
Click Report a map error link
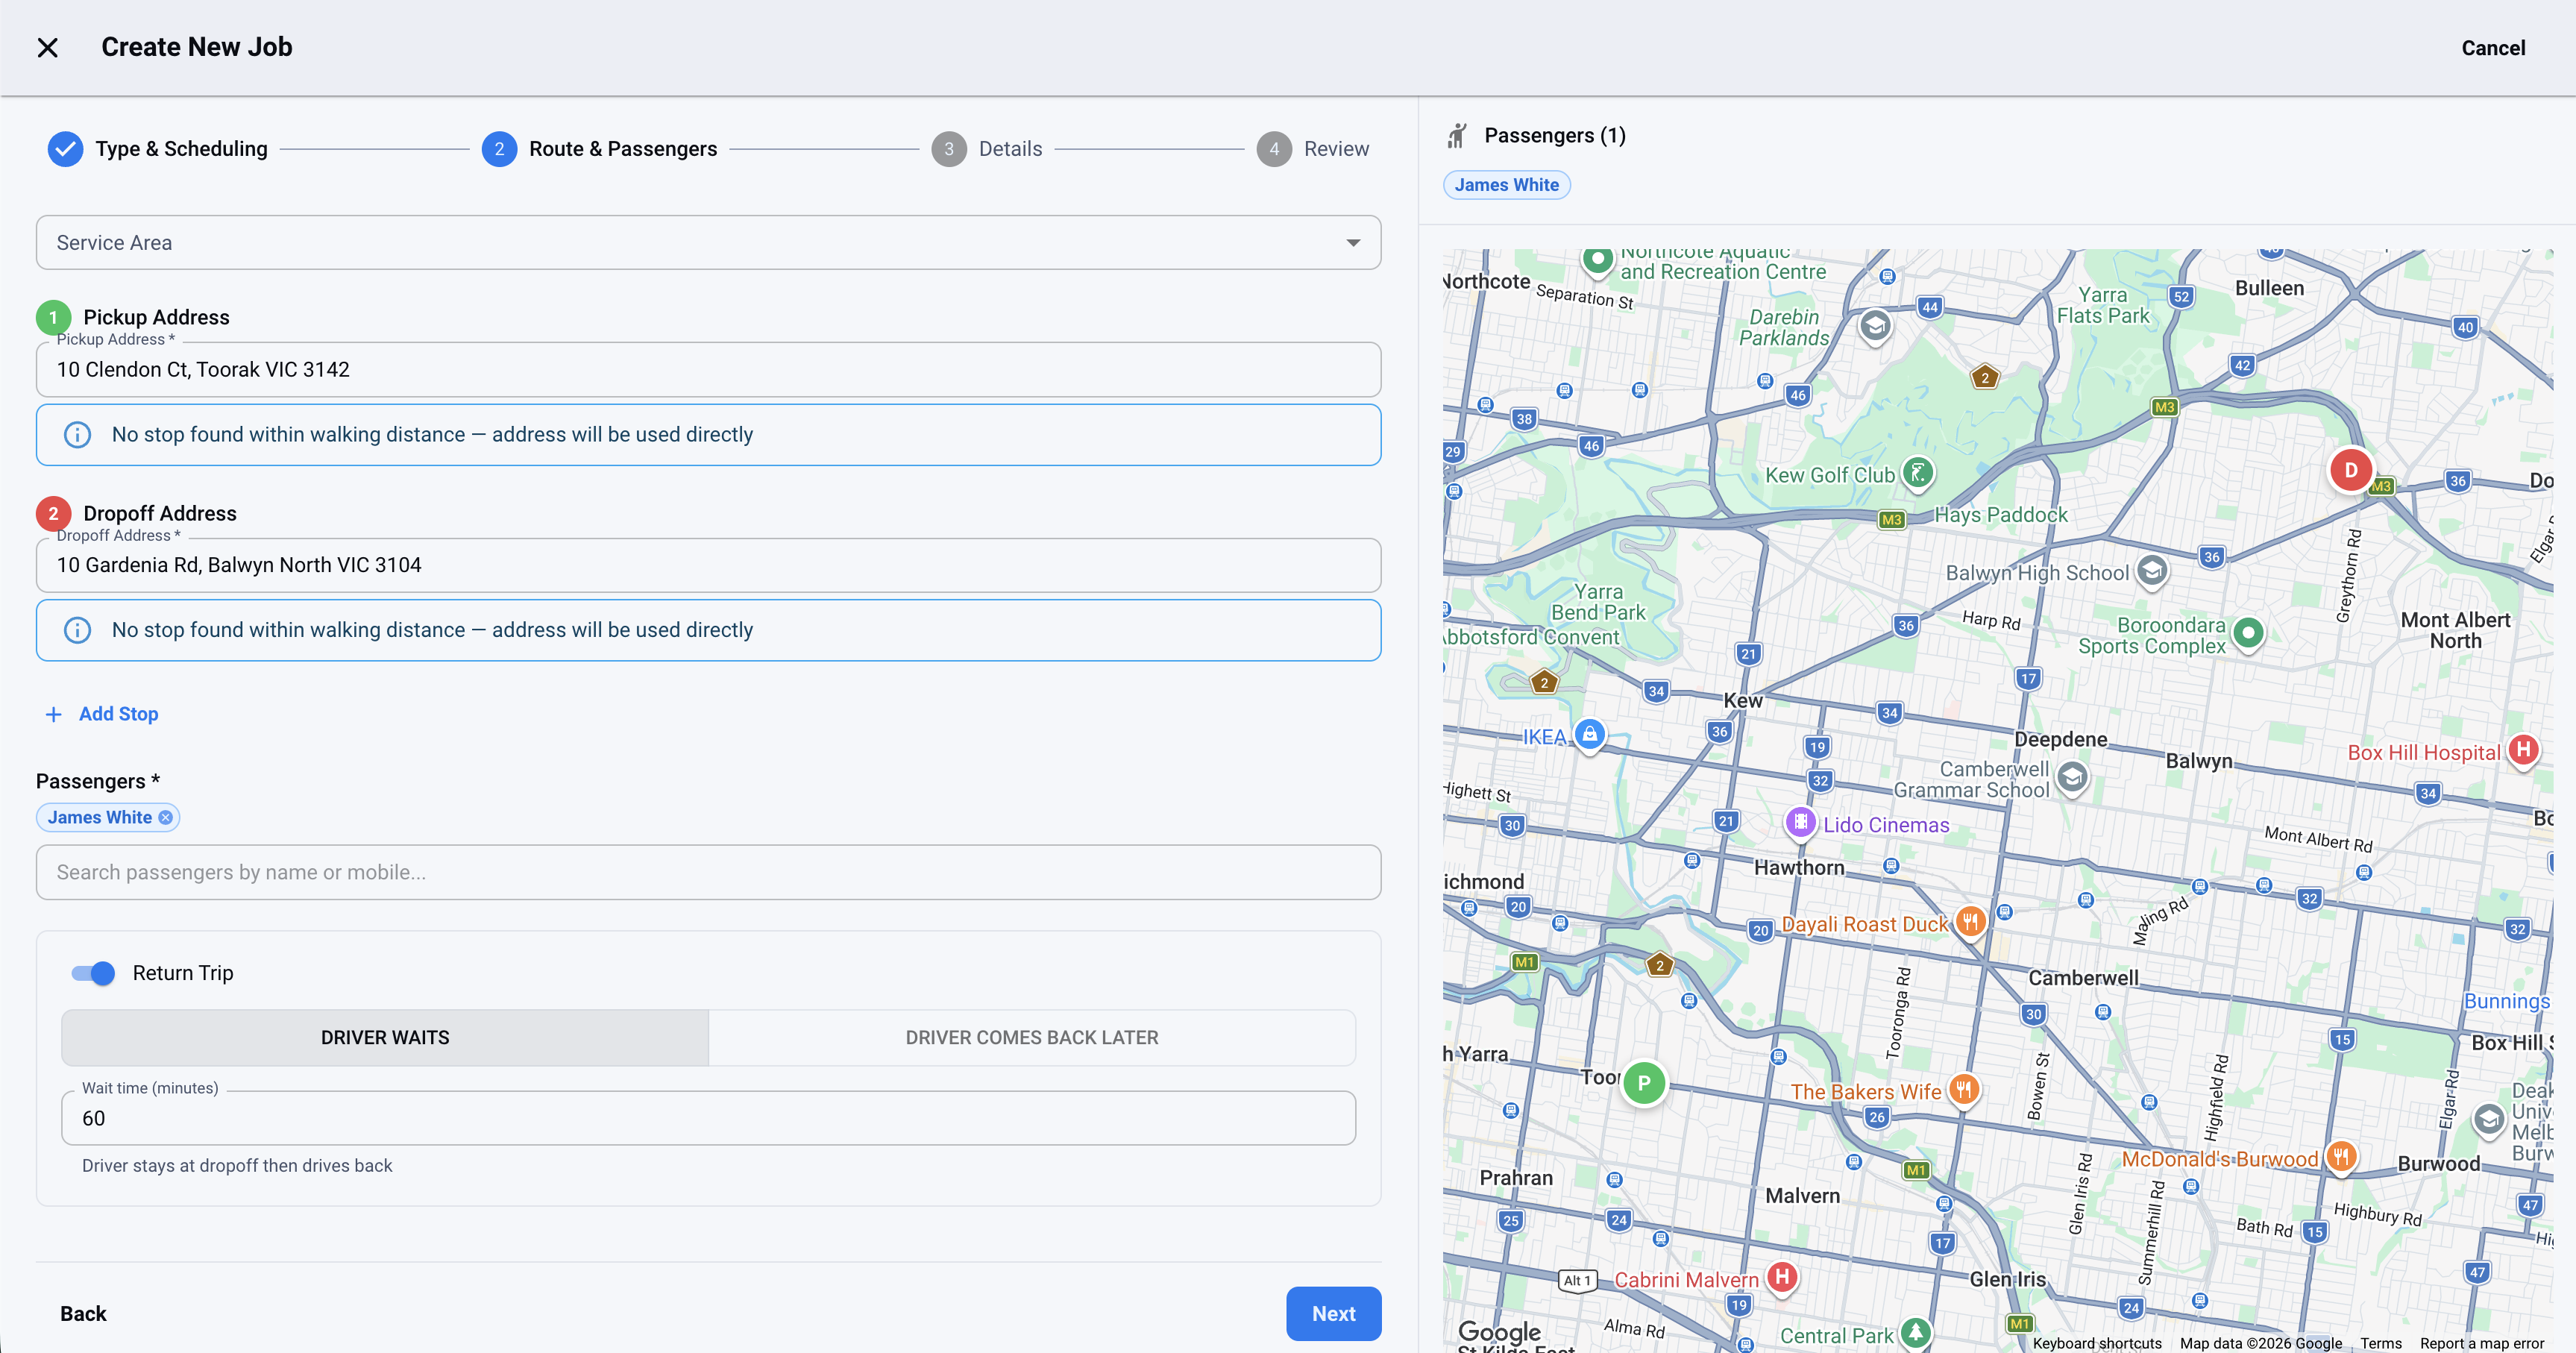pos(2481,1343)
